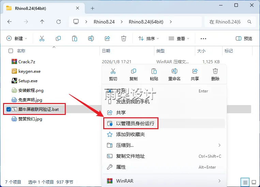Click the Delete trash icon in the toolbar

(x=124, y=38)
